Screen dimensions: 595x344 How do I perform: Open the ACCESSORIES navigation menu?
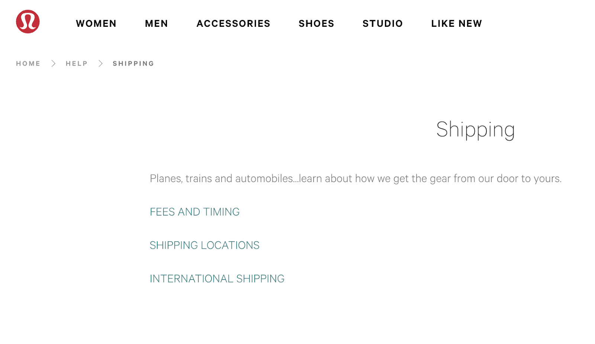click(x=233, y=23)
